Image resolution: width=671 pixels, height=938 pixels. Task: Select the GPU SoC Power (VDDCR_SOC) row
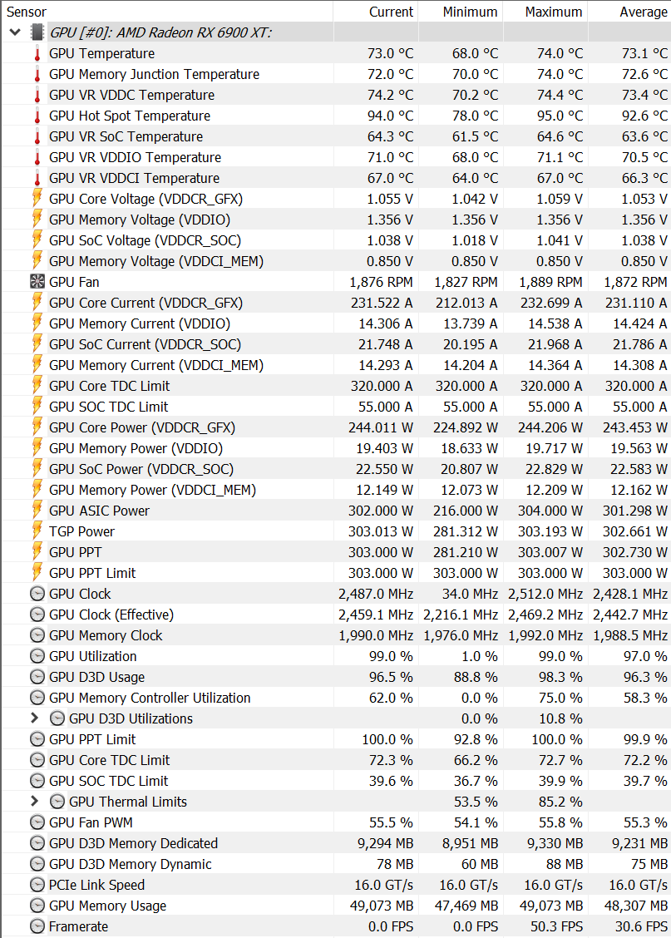pyautogui.click(x=336, y=469)
